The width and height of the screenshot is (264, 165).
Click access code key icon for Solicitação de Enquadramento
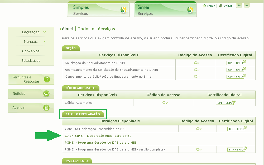(197, 63)
